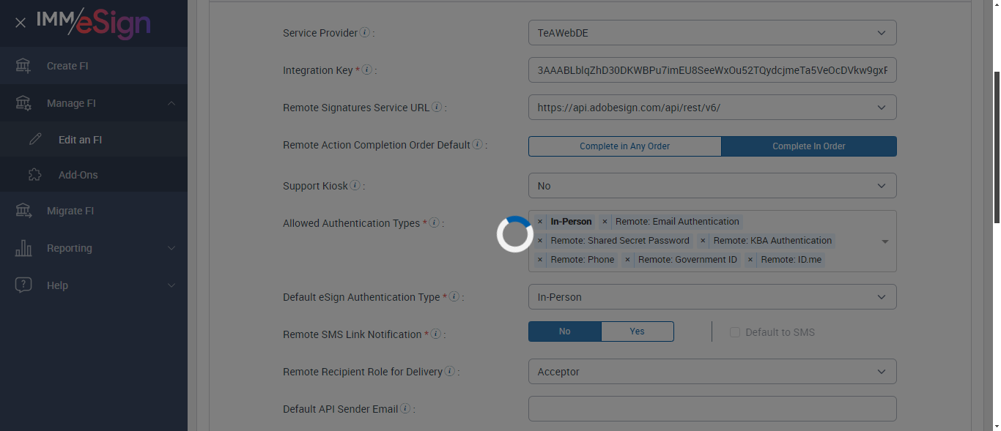The image size is (1001, 431).
Task: Select Complete in Any Order option
Action: 624,146
